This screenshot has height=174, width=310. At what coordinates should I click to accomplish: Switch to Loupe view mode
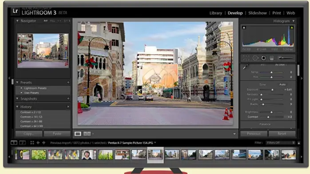78,134
